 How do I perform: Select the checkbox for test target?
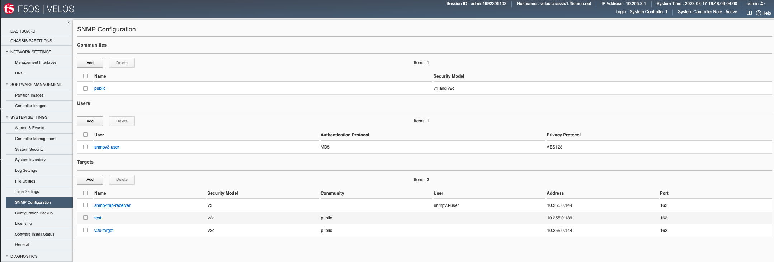[85, 218]
